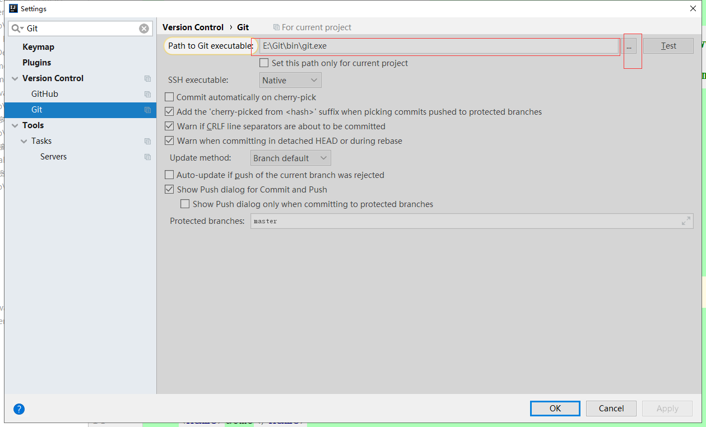Click the Apply button
The height and width of the screenshot is (427, 706).
coord(667,409)
